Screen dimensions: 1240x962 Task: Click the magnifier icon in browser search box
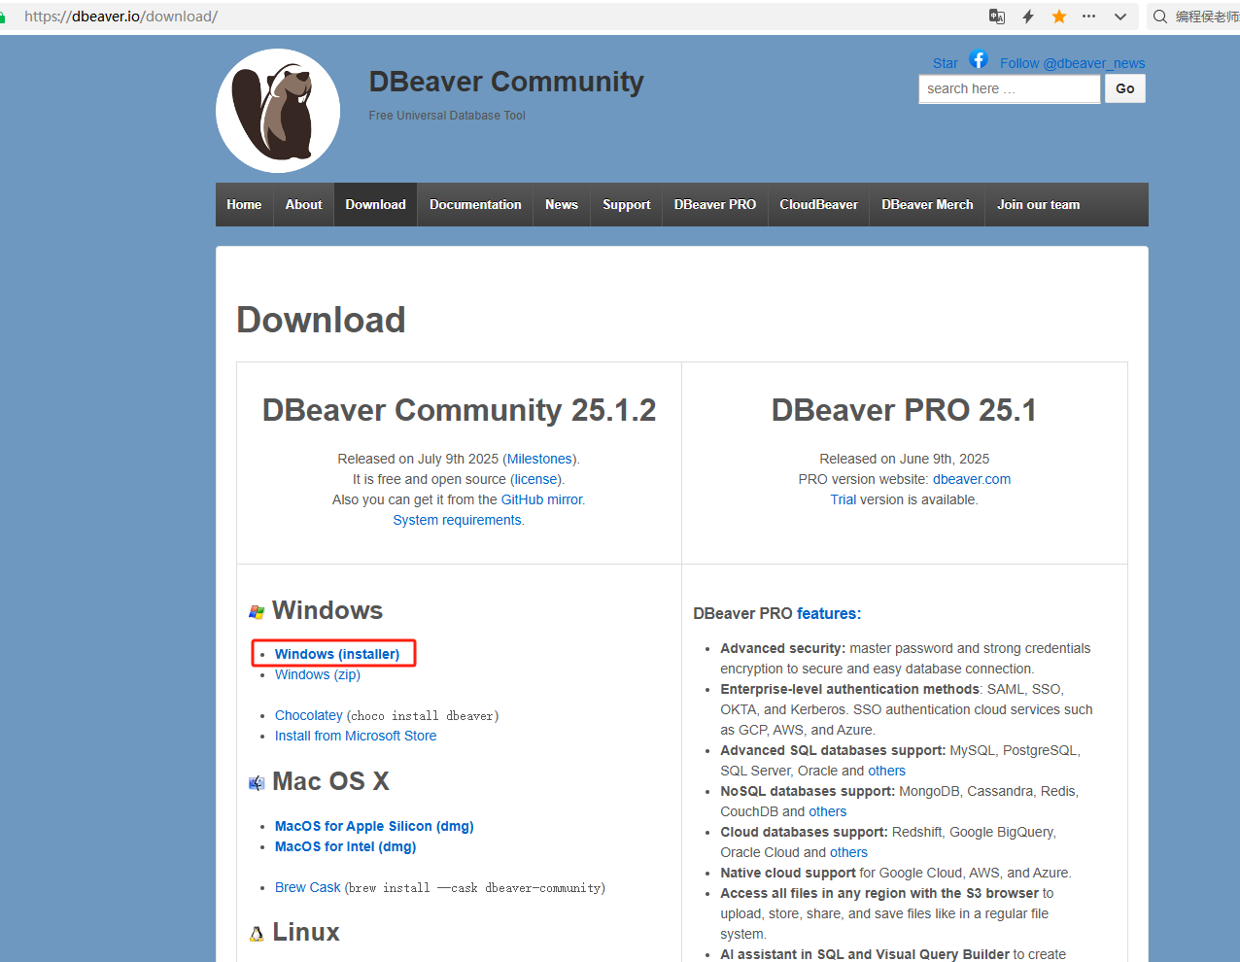tap(1159, 17)
